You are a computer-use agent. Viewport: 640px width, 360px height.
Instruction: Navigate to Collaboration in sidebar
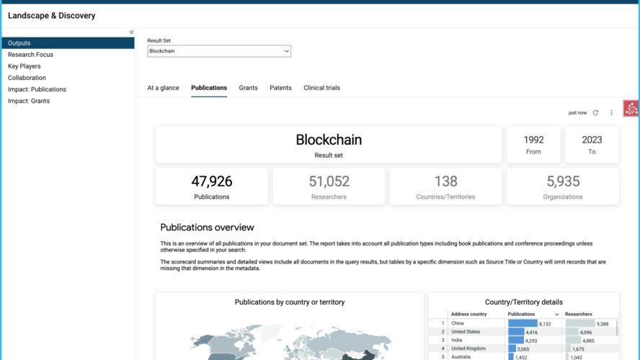click(x=27, y=78)
